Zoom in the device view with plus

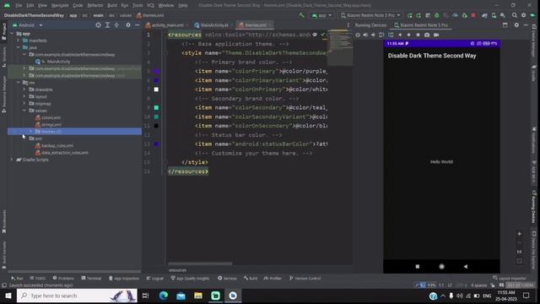(520, 234)
